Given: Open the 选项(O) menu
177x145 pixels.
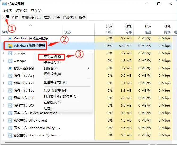Looking at the screenshot, I should [x=22, y=11].
